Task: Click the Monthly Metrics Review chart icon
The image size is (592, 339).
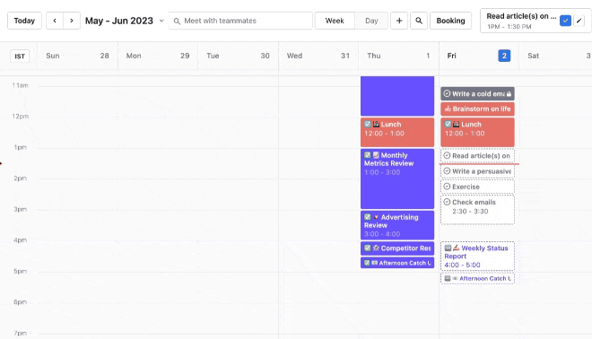Action: [376, 155]
